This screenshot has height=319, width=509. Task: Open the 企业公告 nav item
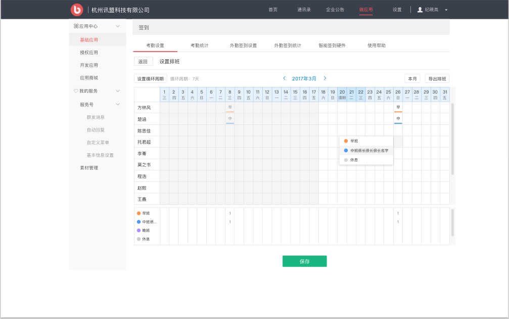tap(335, 10)
